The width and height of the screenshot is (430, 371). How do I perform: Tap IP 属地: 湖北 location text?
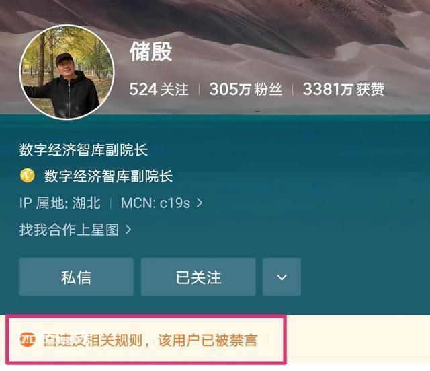tap(60, 203)
